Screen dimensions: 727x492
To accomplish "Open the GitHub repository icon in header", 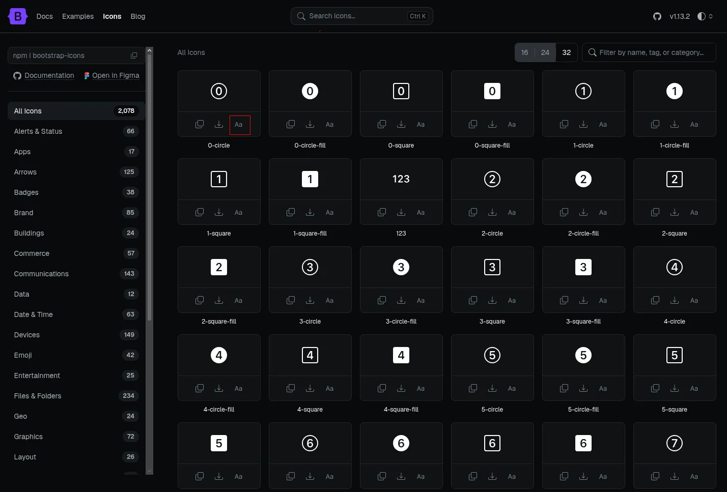I will pyautogui.click(x=657, y=16).
